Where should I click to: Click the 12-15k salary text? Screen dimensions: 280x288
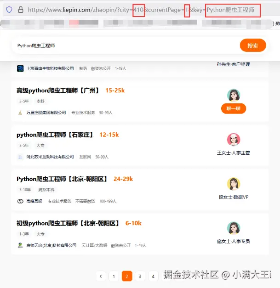pos(109,135)
